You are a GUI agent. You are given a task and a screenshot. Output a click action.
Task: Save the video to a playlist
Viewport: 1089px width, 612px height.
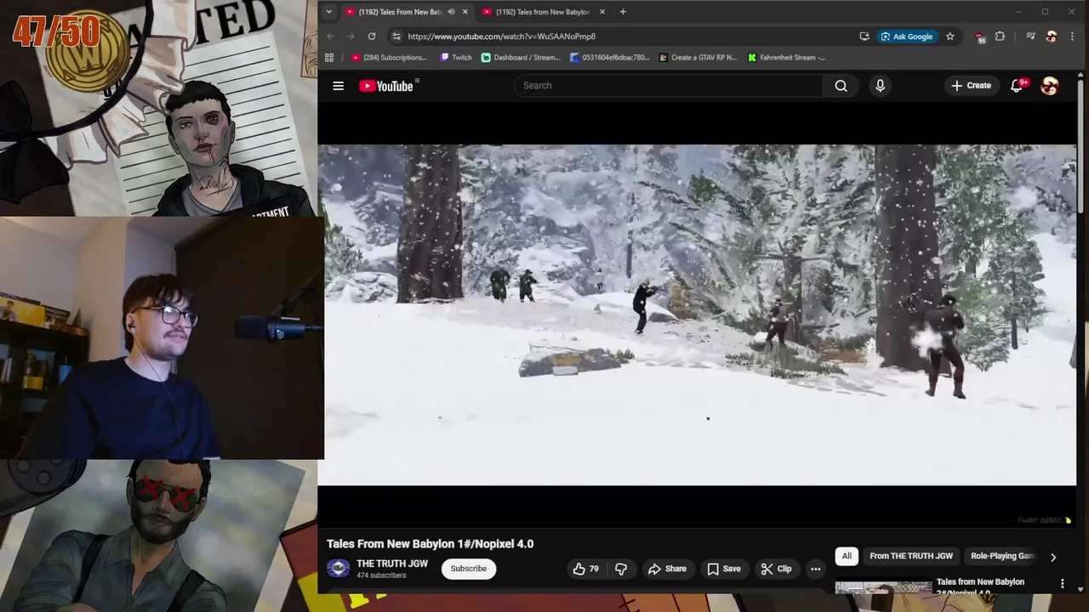(x=723, y=569)
